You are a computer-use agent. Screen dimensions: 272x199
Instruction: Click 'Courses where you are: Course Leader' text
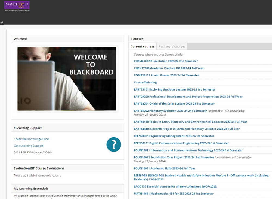tap(159, 55)
